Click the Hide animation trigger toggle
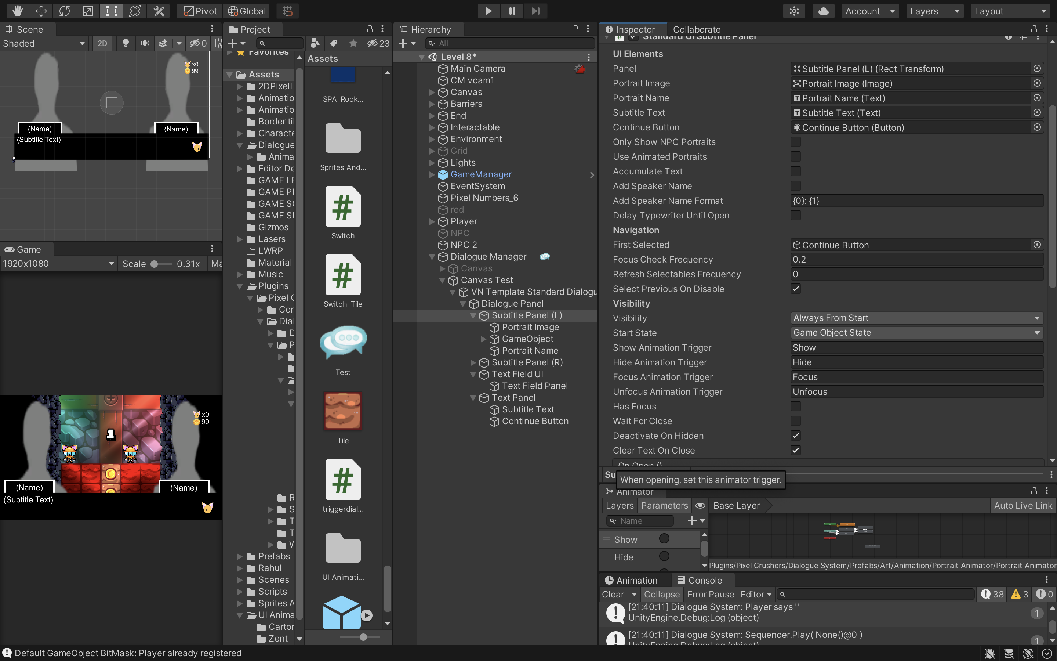Screen dimensions: 1057x661 coord(662,557)
